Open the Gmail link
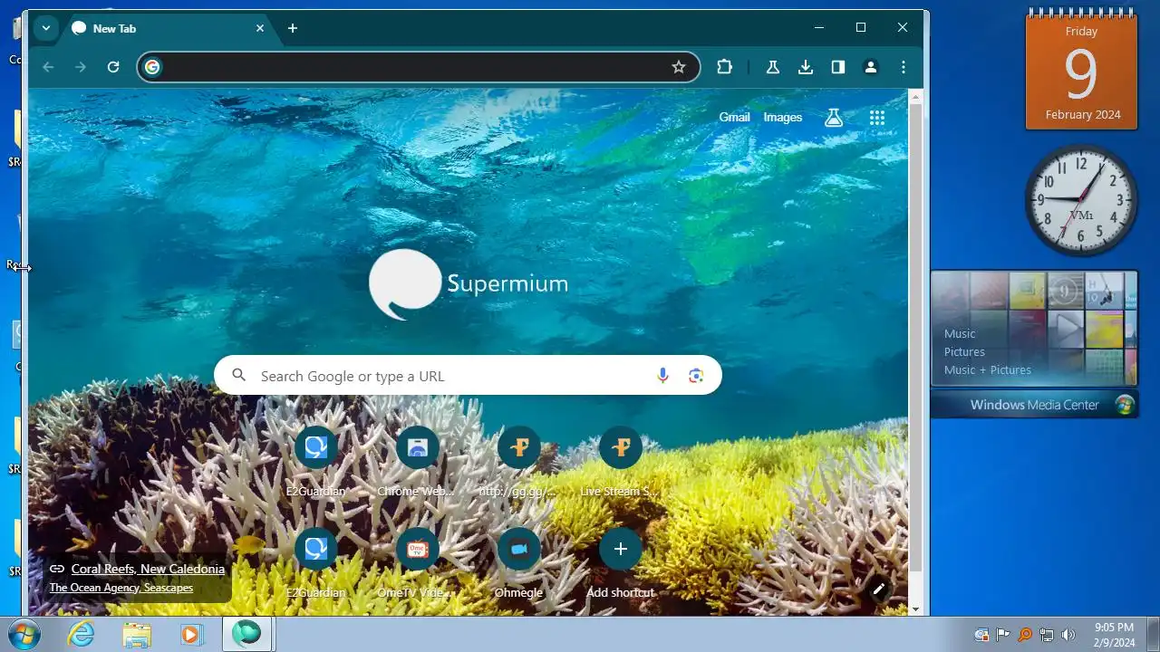 734,117
